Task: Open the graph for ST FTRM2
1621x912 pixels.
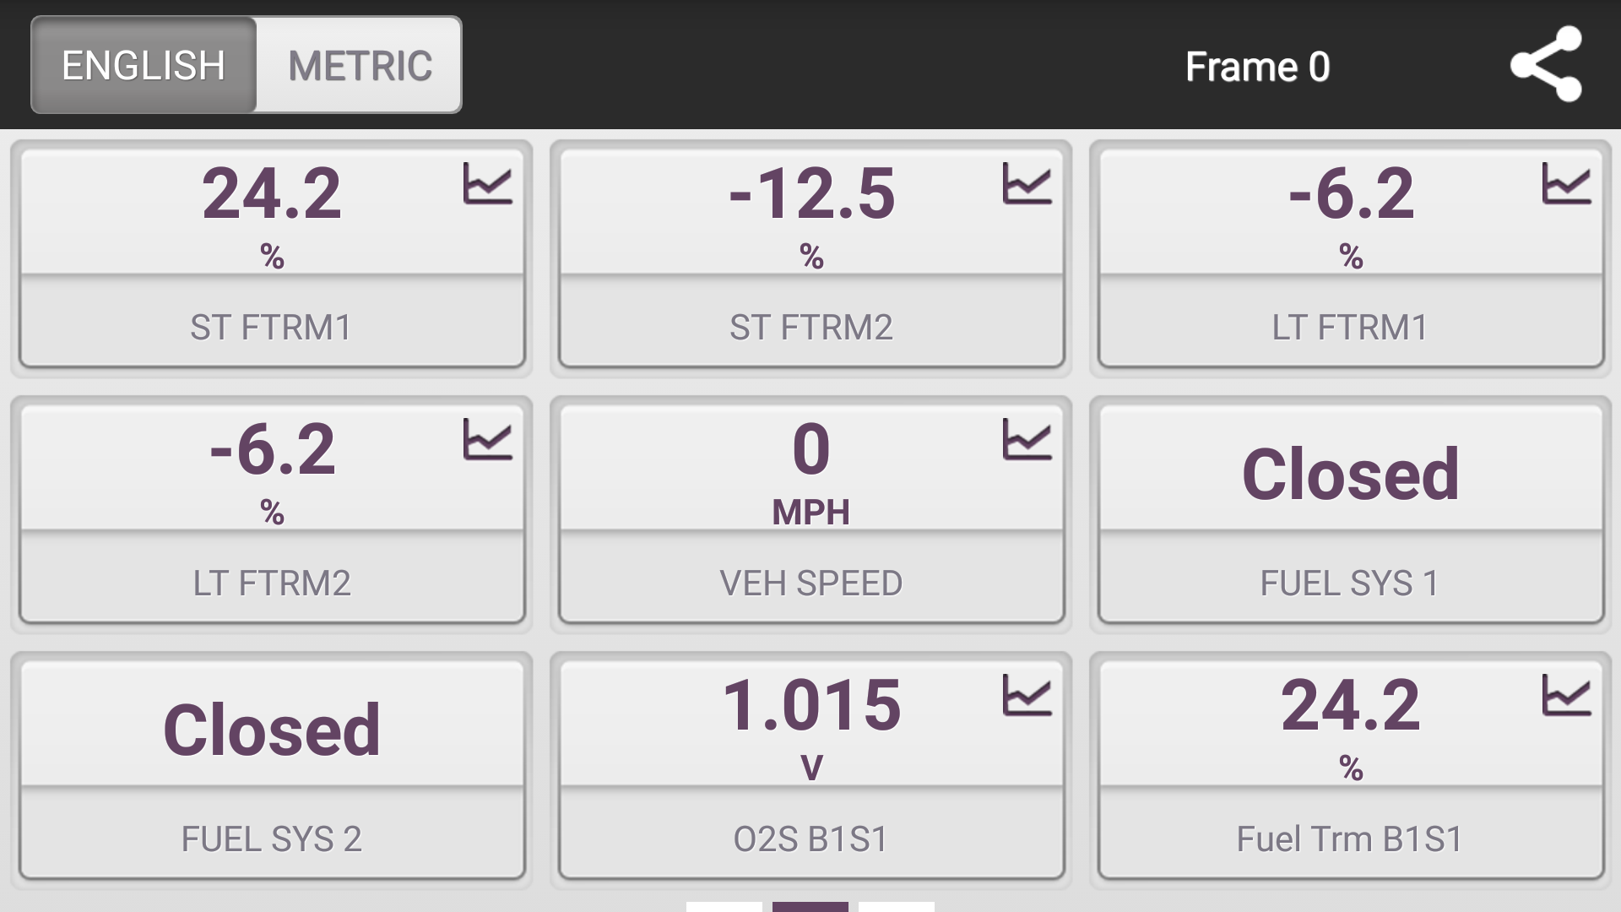Action: (1027, 184)
